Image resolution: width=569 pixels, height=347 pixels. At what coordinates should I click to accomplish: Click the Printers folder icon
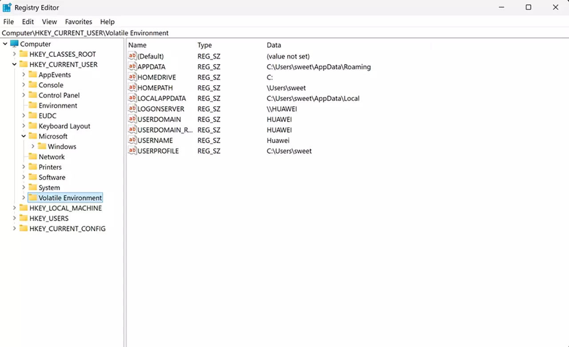[x=32, y=167]
